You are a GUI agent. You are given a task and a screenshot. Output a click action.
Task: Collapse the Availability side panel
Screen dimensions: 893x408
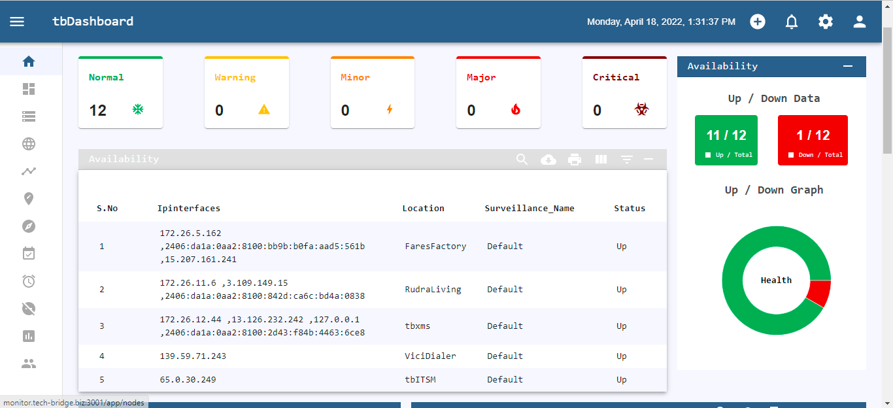[x=847, y=66]
